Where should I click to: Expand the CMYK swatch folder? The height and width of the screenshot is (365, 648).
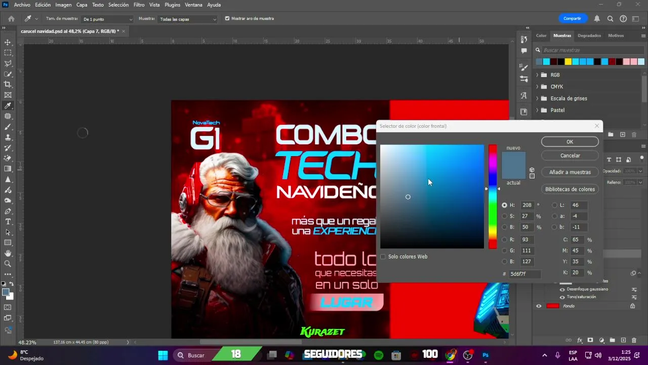click(537, 87)
